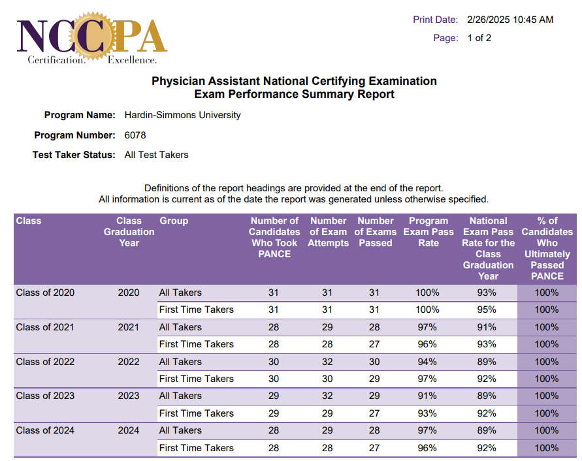Click the "Class of 2024" row label
The width and height of the screenshot is (582, 461).
pyautogui.click(x=45, y=430)
